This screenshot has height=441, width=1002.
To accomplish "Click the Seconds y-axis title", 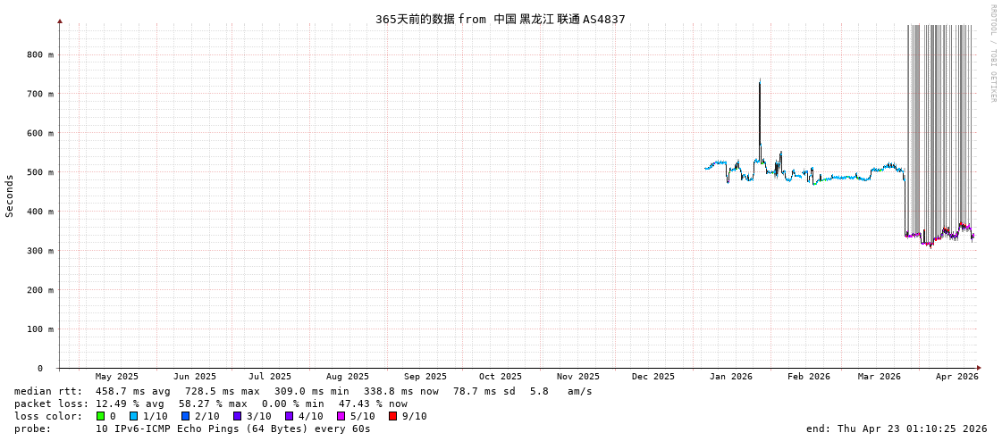I will point(10,196).
